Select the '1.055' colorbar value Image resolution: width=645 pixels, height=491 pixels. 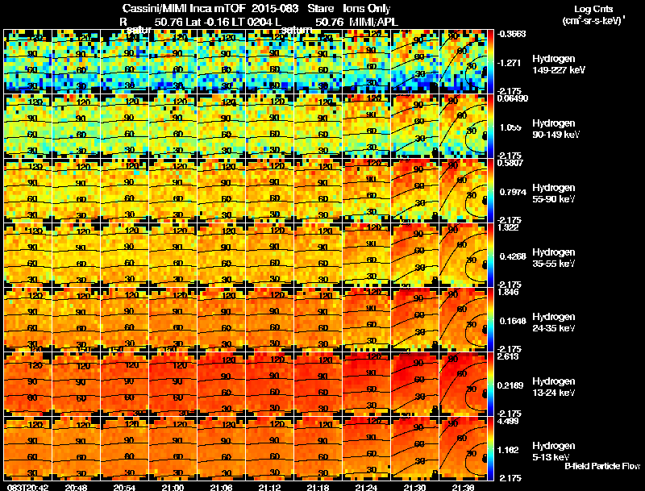(x=510, y=127)
